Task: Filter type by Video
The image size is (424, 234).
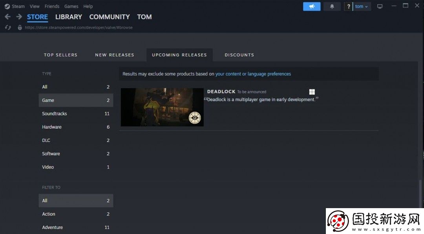Action: point(76,167)
